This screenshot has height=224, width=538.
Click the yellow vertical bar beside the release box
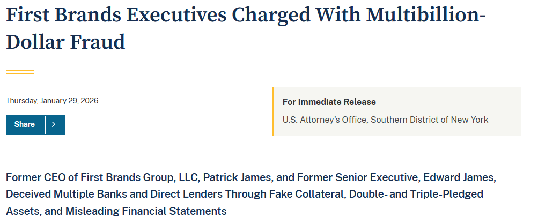click(x=273, y=111)
